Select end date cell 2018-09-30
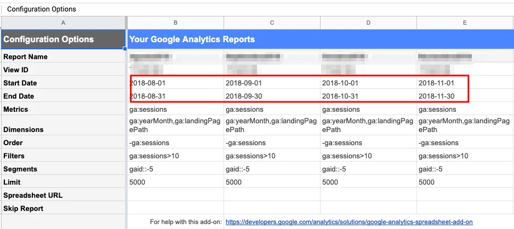The height and width of the screenshot is (229, 514). (x=272, y=96)
